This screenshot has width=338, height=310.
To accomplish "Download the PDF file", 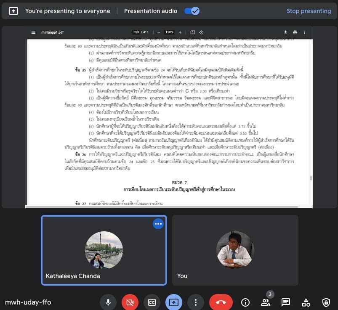I will (x=285, y=32).
